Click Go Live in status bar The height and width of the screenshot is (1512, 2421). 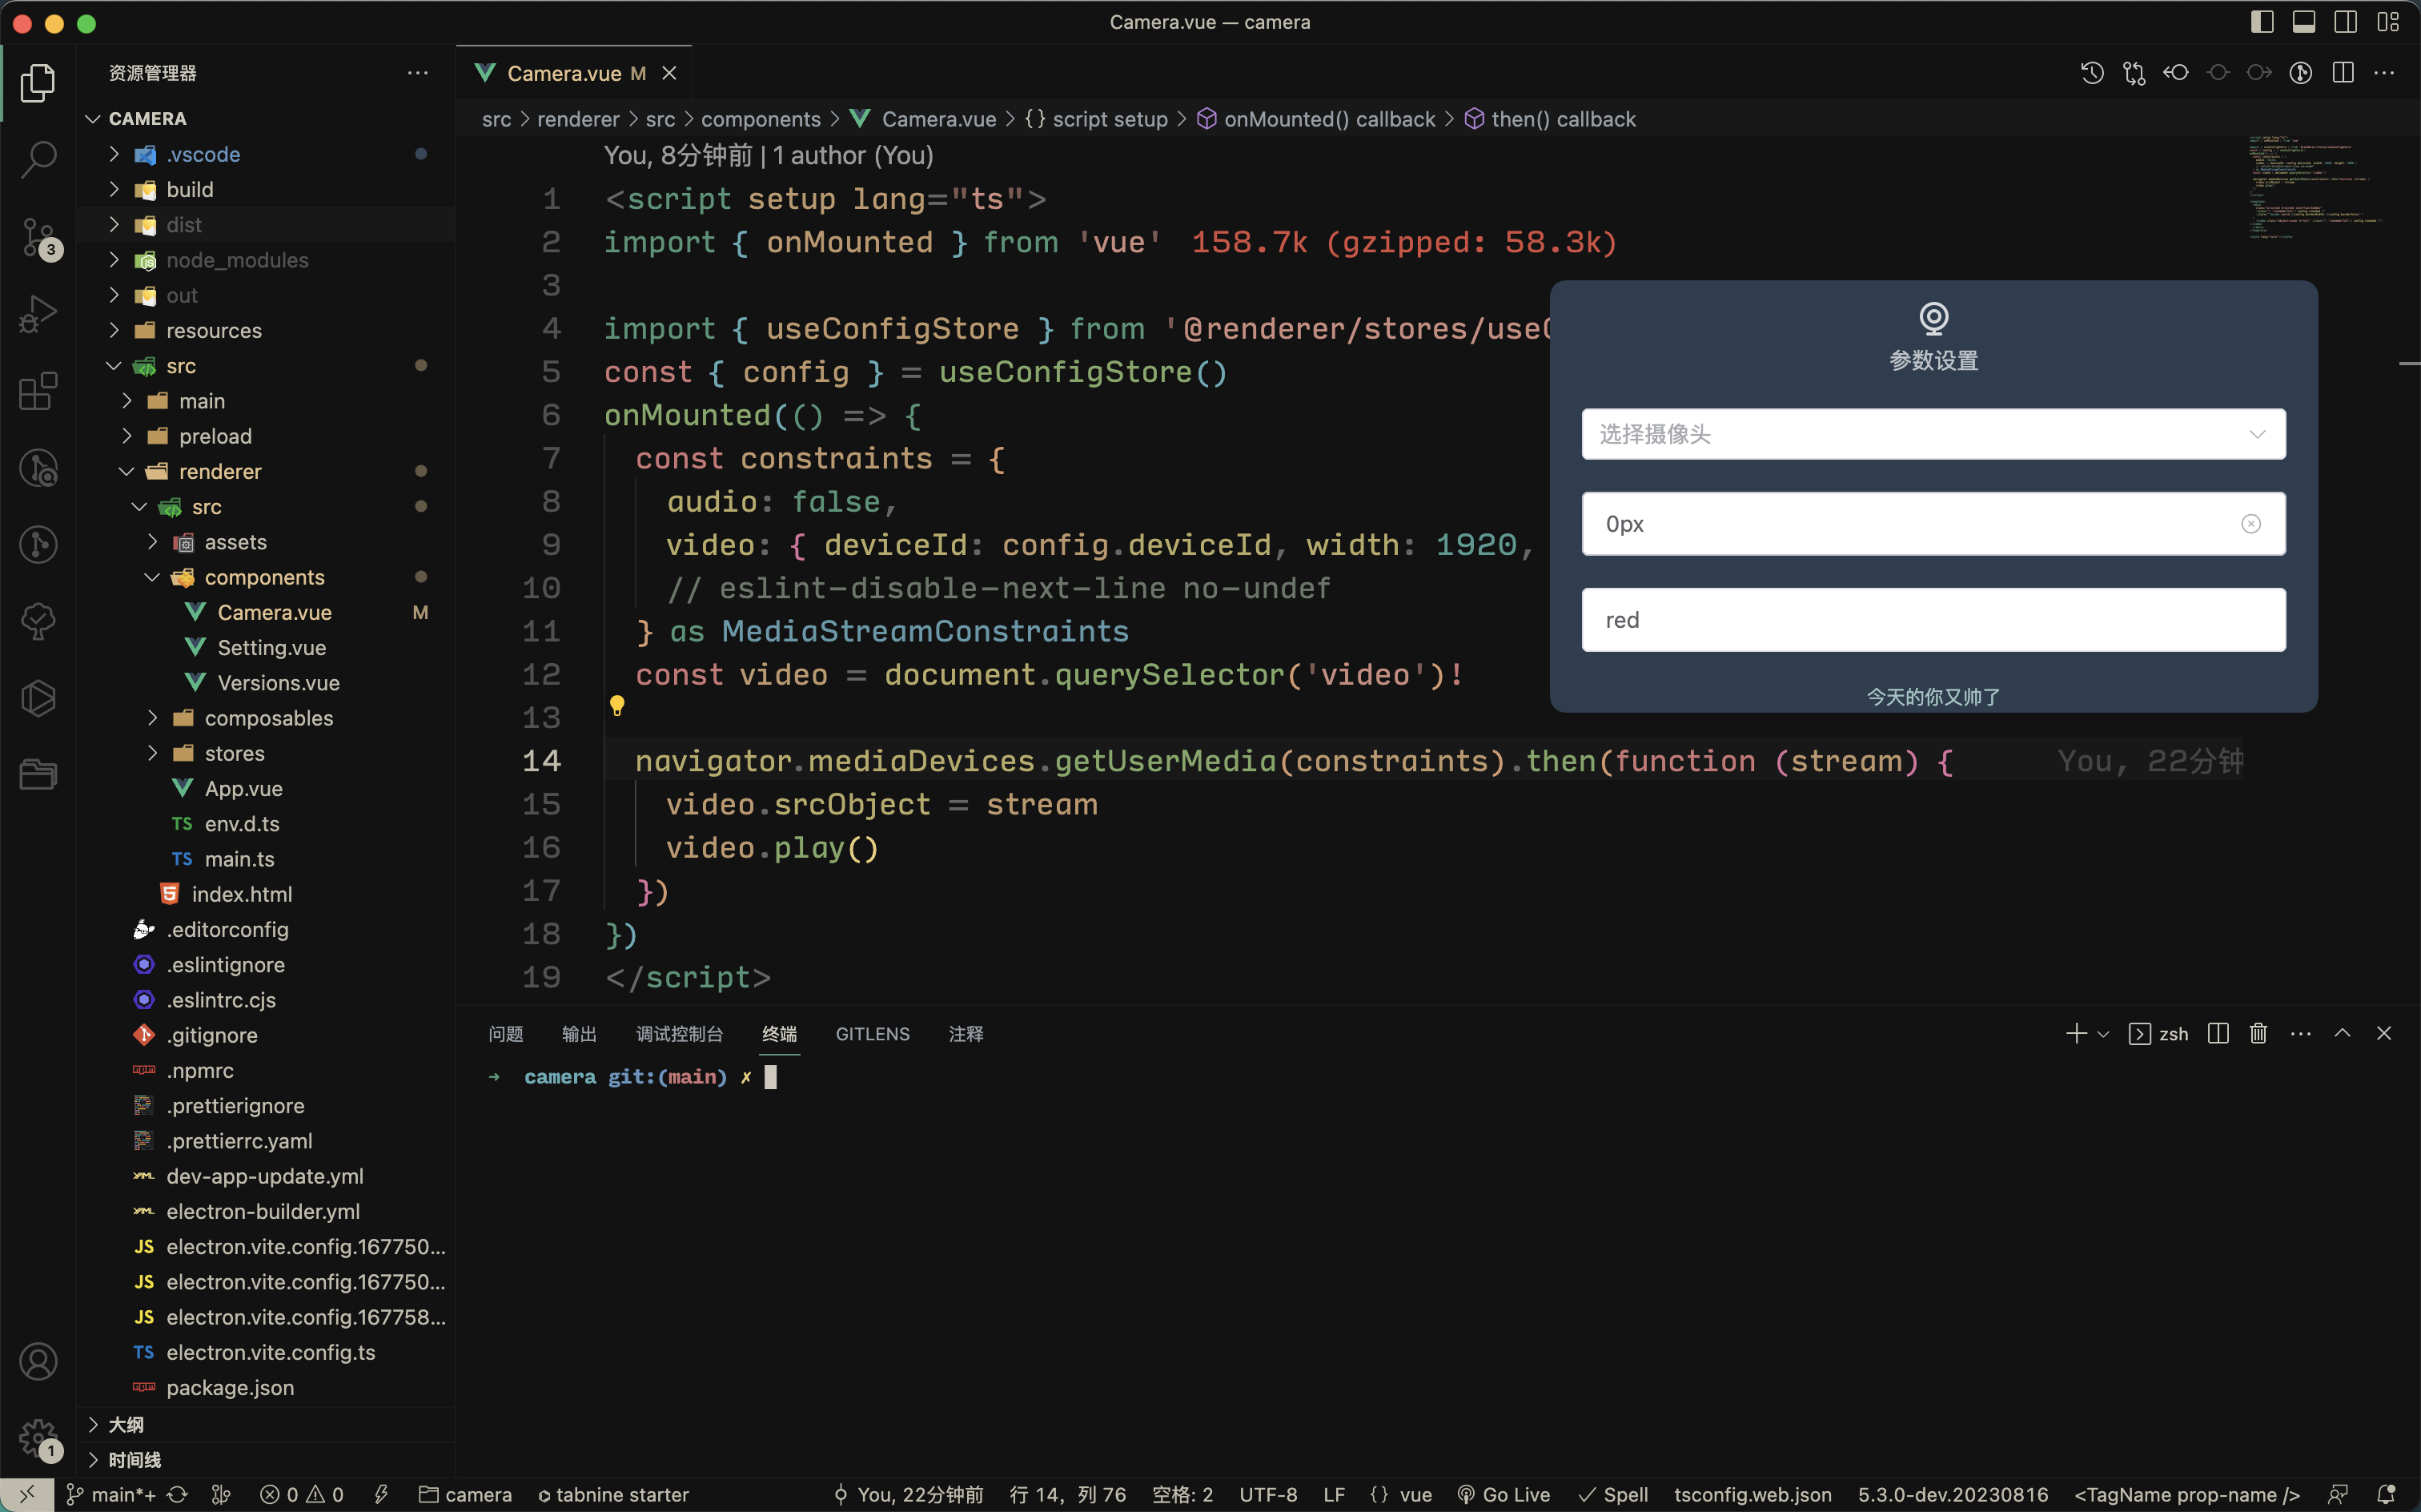pyautogui.click(x=1504, y=1494)
